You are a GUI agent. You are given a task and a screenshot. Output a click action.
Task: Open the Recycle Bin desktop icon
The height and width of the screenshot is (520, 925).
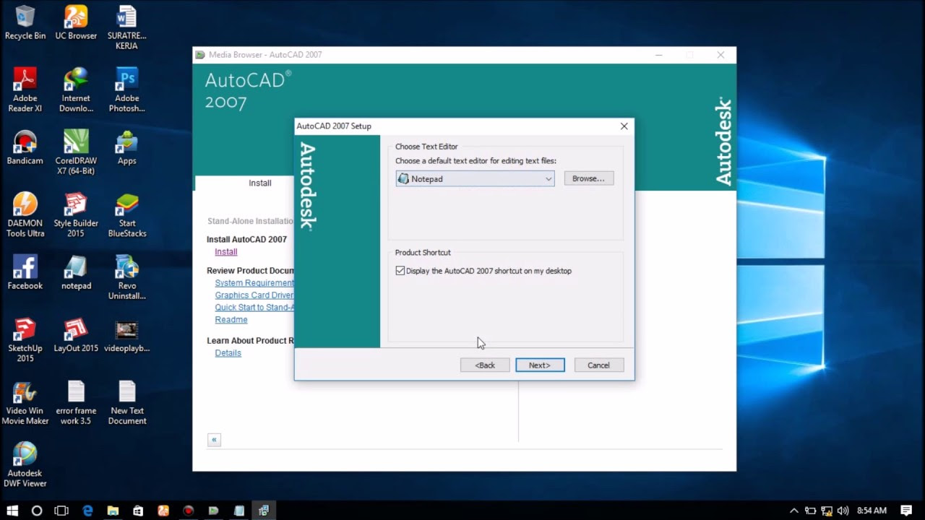click(x=25, y=22)
